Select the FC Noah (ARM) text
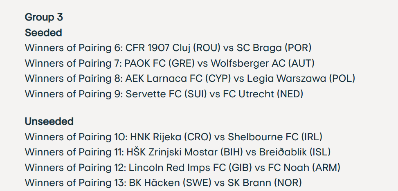Image resolution: width=398 pixels, height=191 pixels. 304,168
